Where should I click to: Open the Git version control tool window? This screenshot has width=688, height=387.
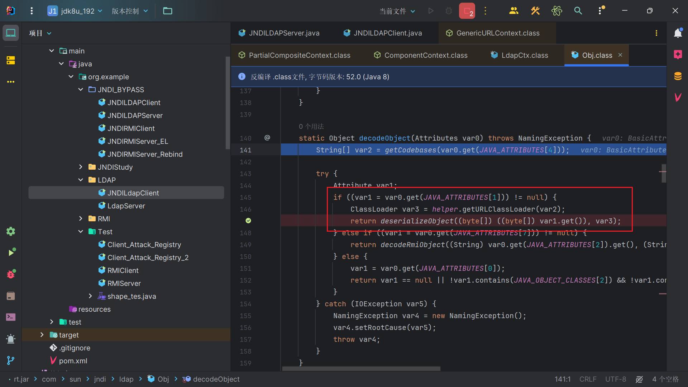pyautogui.click(x=11, y=360)
